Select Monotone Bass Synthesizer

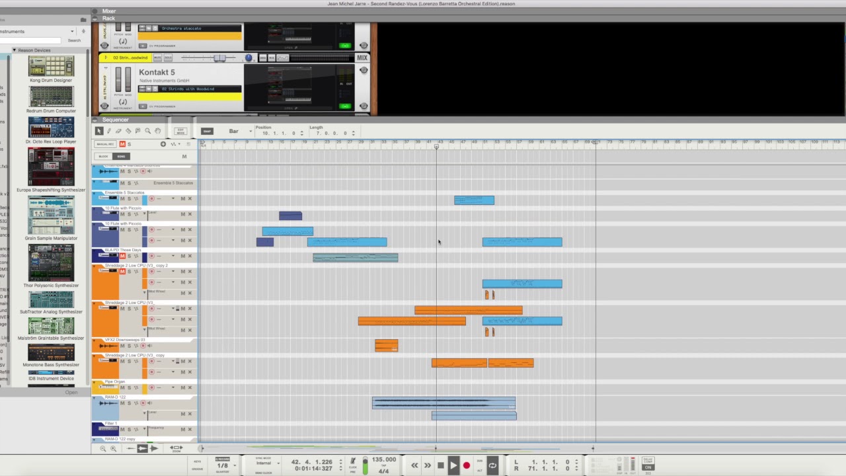point(51,356)
